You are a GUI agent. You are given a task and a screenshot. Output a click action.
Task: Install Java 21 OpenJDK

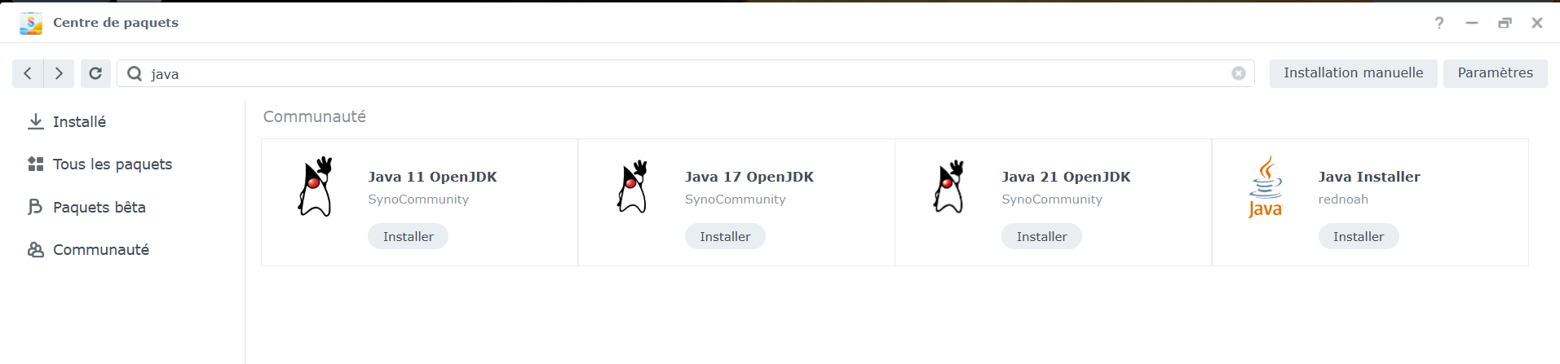point(1041,236)
